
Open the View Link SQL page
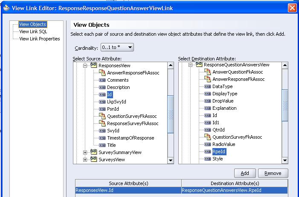(x=33, y=31)
